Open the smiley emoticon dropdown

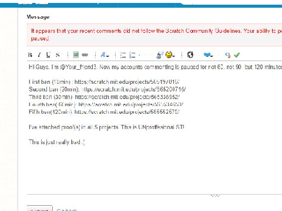coord(170,55)
